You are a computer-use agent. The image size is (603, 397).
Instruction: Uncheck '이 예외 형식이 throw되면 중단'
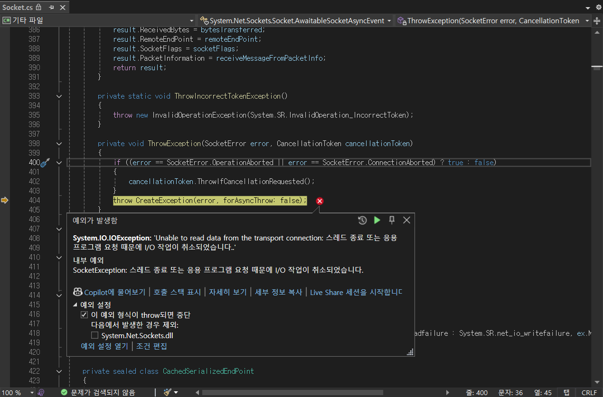pyautogui.click(x=84, y=314)
